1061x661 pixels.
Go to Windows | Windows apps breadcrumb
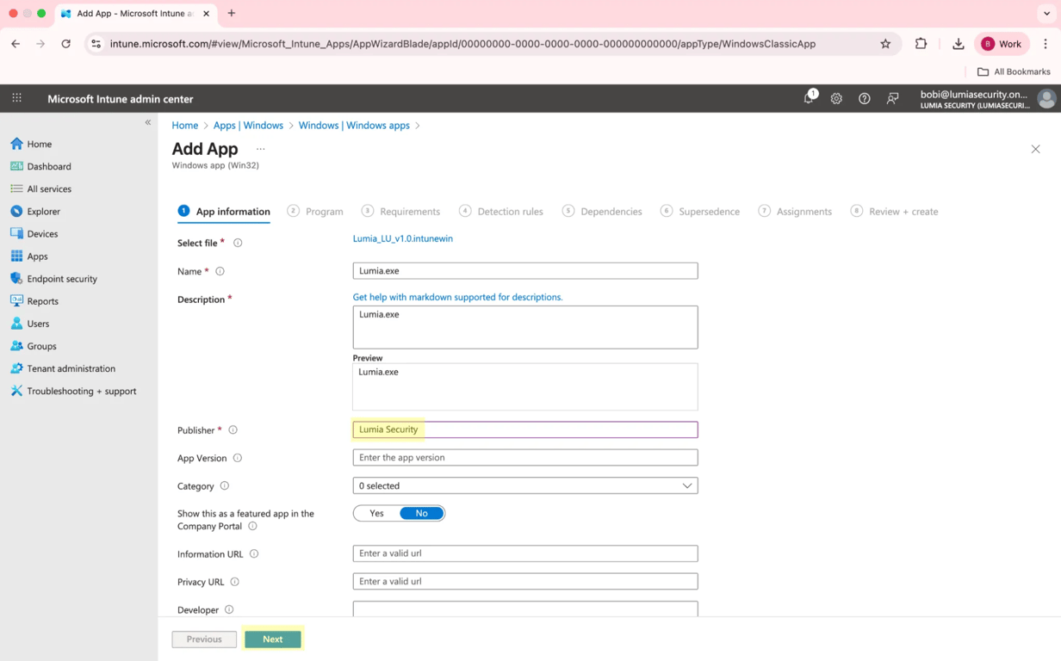point(354,126)
